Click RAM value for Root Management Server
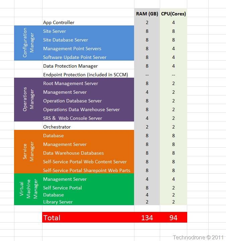 pyautogui.click(x=147, y=82)
